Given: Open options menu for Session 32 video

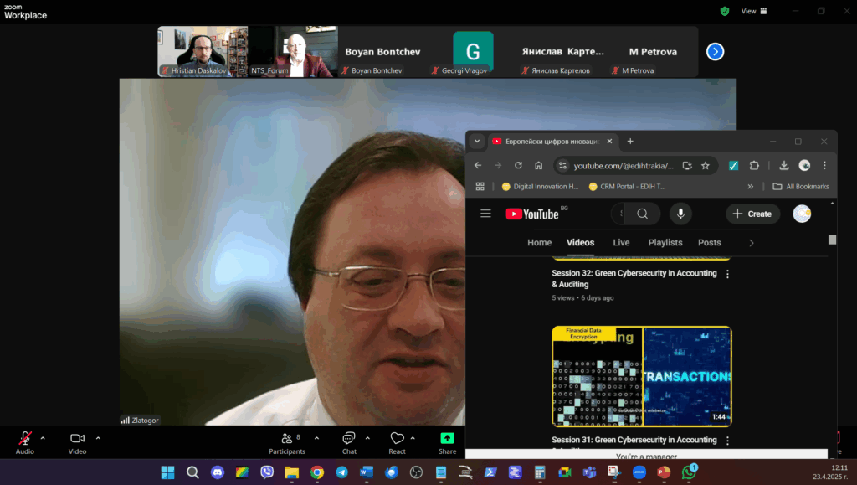Looking at the screenshot, I should (727, 274).
